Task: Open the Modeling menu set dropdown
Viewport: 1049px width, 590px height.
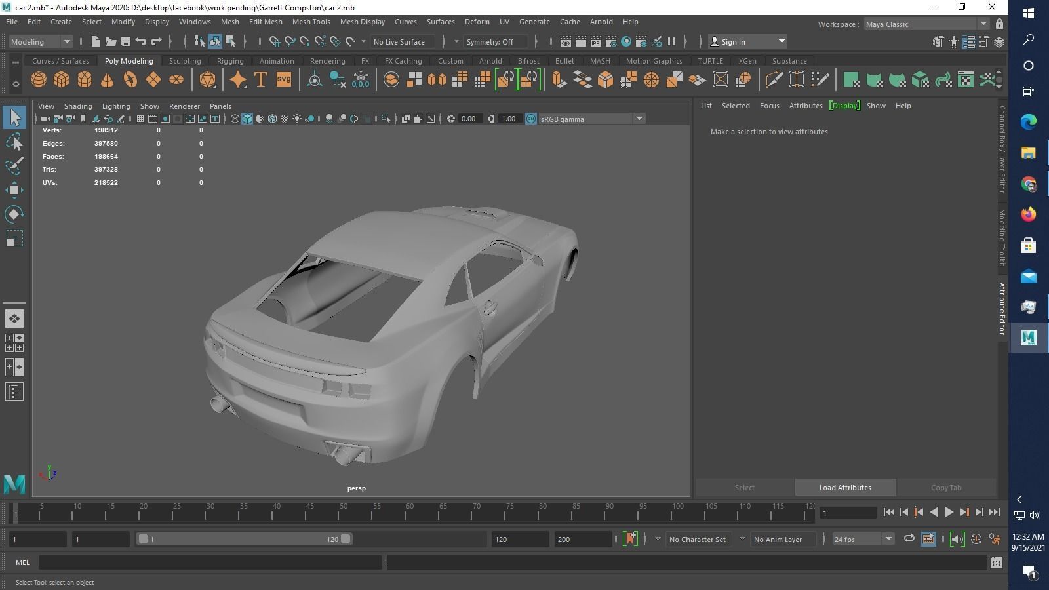Action: (41, 41)
